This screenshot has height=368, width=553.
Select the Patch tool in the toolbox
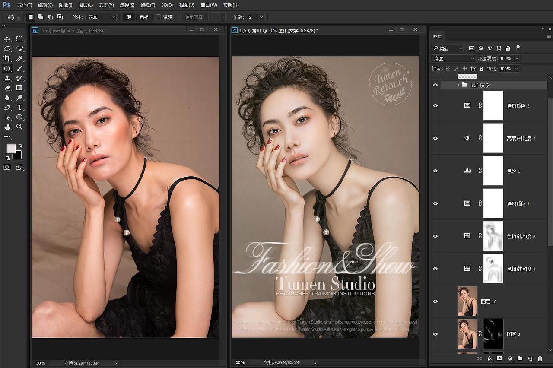[7, 68]
